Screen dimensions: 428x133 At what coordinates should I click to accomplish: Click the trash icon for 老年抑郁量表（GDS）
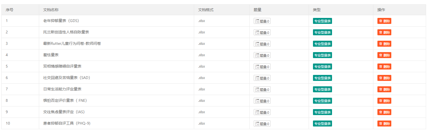(x=381, y=21)
